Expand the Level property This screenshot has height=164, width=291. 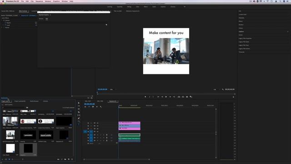tap(3, 25)
